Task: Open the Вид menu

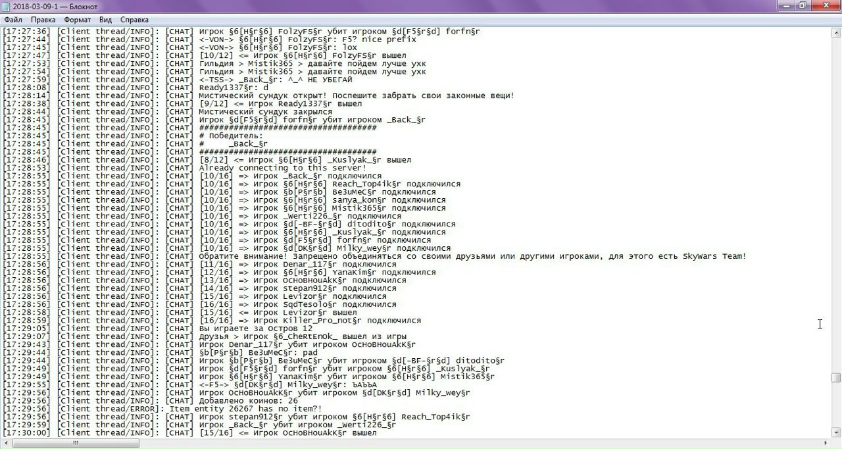Action: (105, 20)
